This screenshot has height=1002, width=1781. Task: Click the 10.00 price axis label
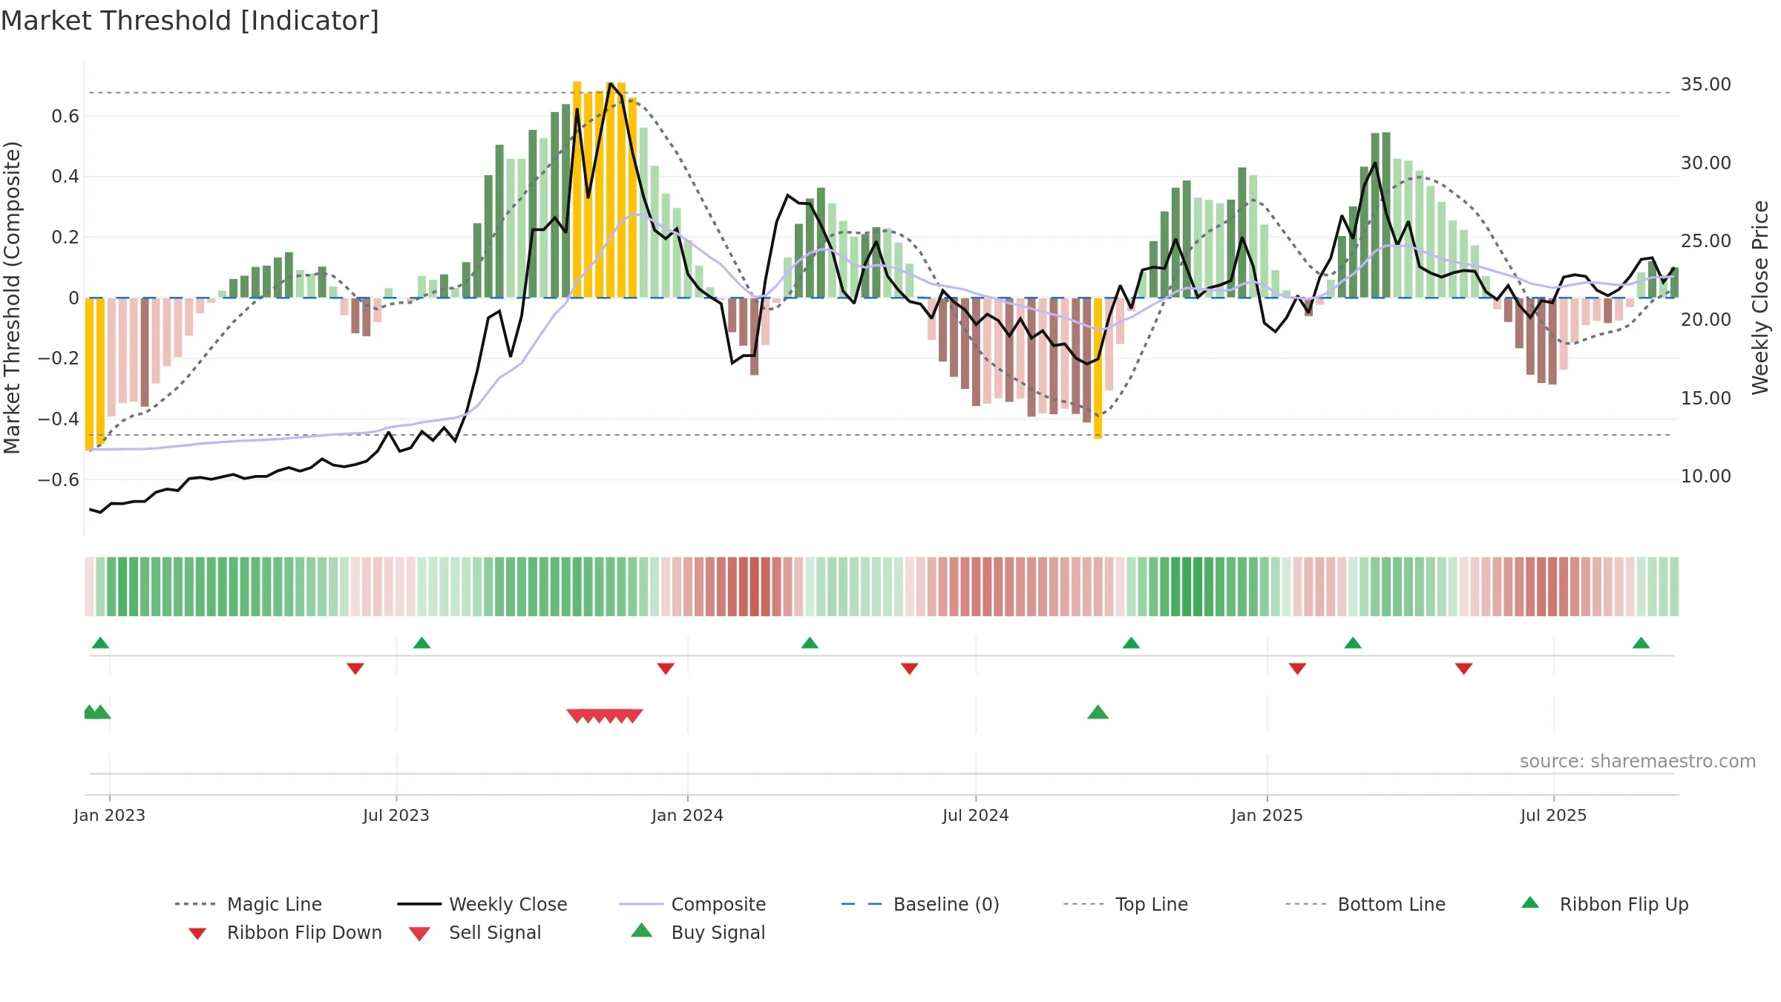1706,477
